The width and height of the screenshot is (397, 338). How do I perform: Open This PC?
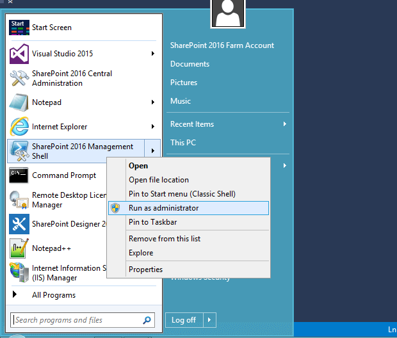pyautogui.click(x=183, y=143)
